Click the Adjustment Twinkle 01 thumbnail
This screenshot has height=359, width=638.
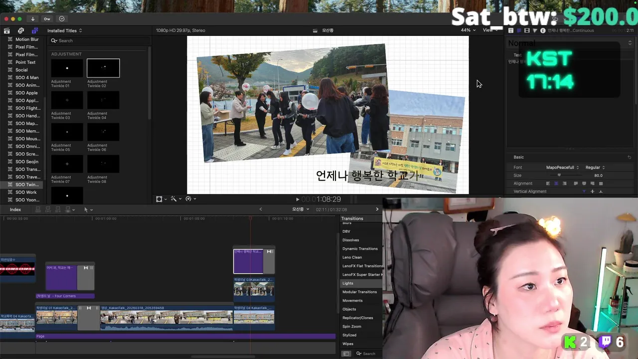(67, 68)
